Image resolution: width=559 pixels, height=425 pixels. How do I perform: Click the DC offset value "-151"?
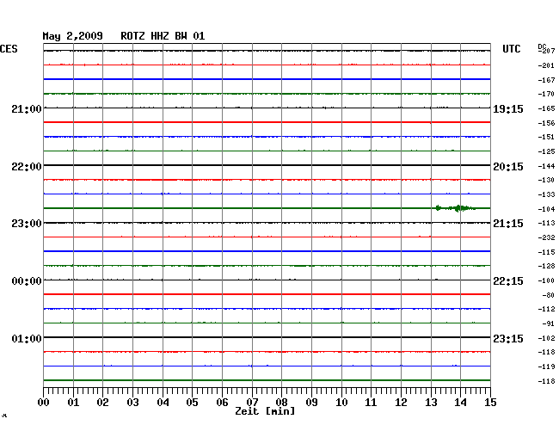pyautogui.click(x=546, y=137)
